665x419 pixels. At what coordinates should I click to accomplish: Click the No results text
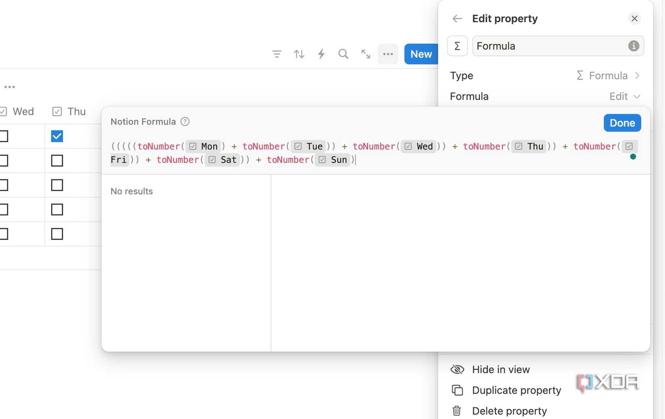(132, 191)
